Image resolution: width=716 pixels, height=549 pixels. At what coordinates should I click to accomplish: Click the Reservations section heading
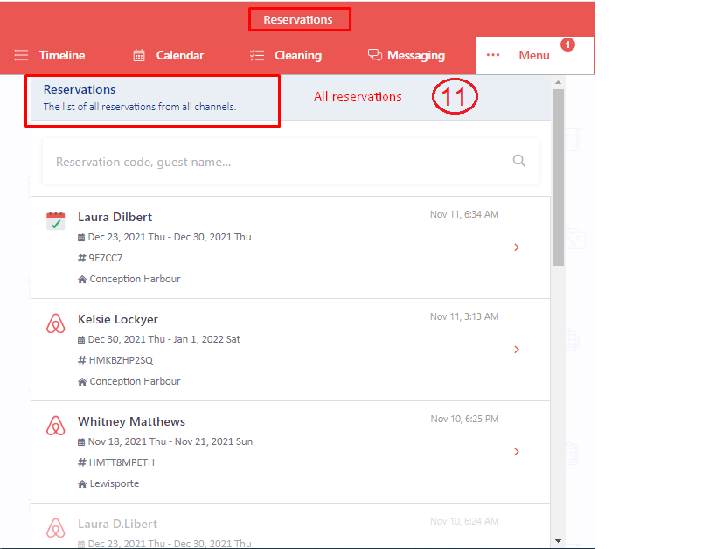(80, 89)
